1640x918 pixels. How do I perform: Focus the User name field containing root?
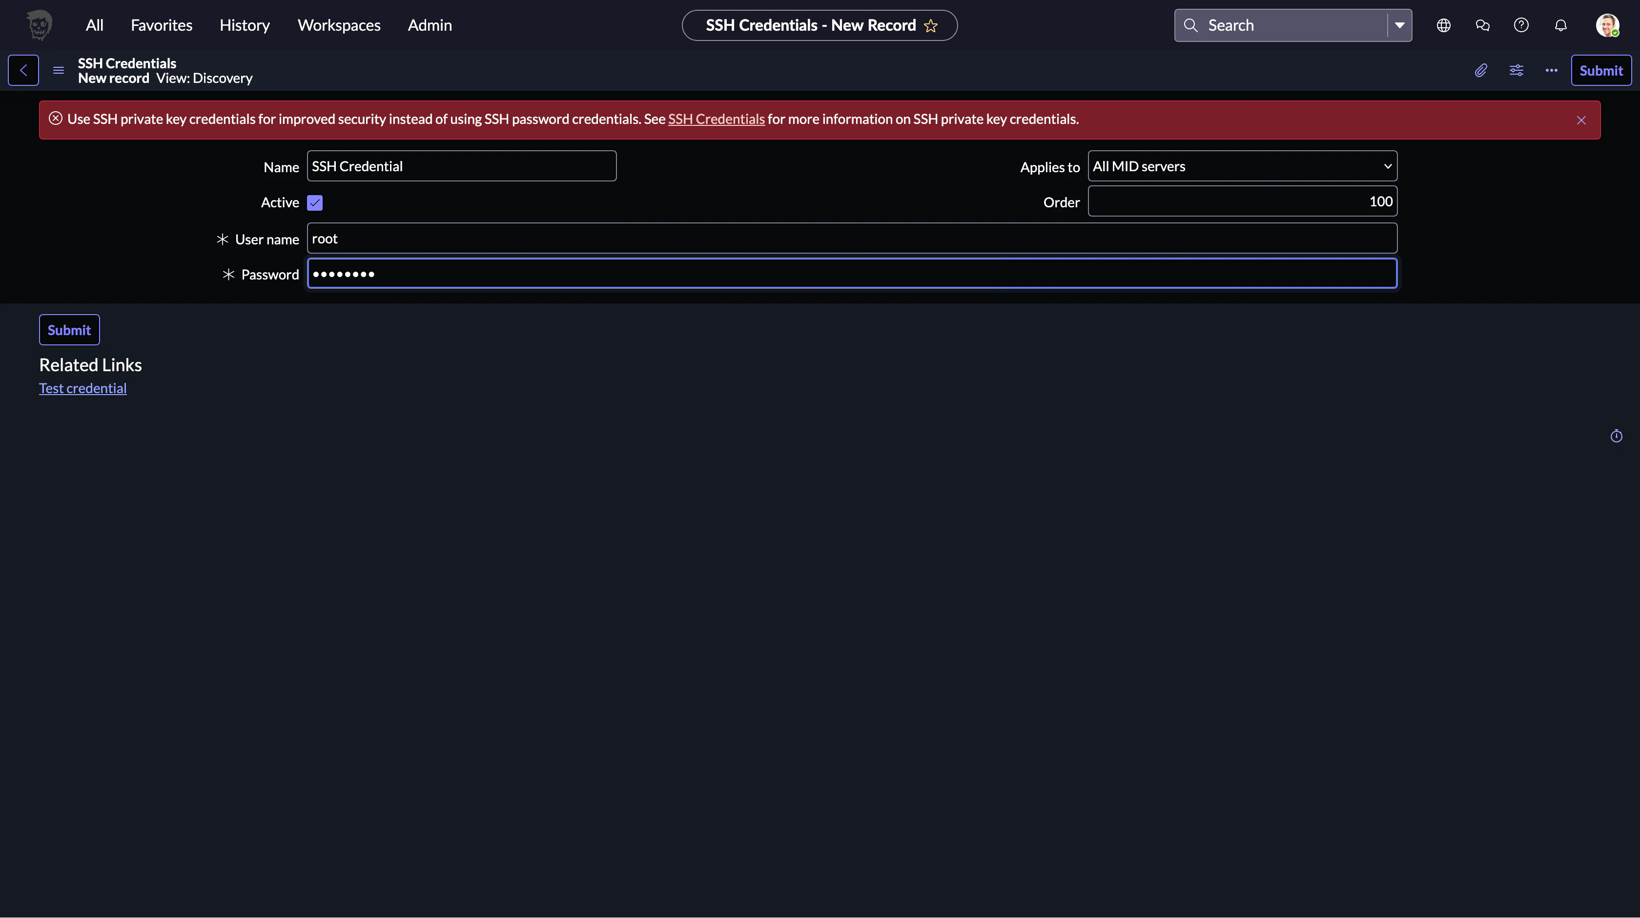(852, 238)
